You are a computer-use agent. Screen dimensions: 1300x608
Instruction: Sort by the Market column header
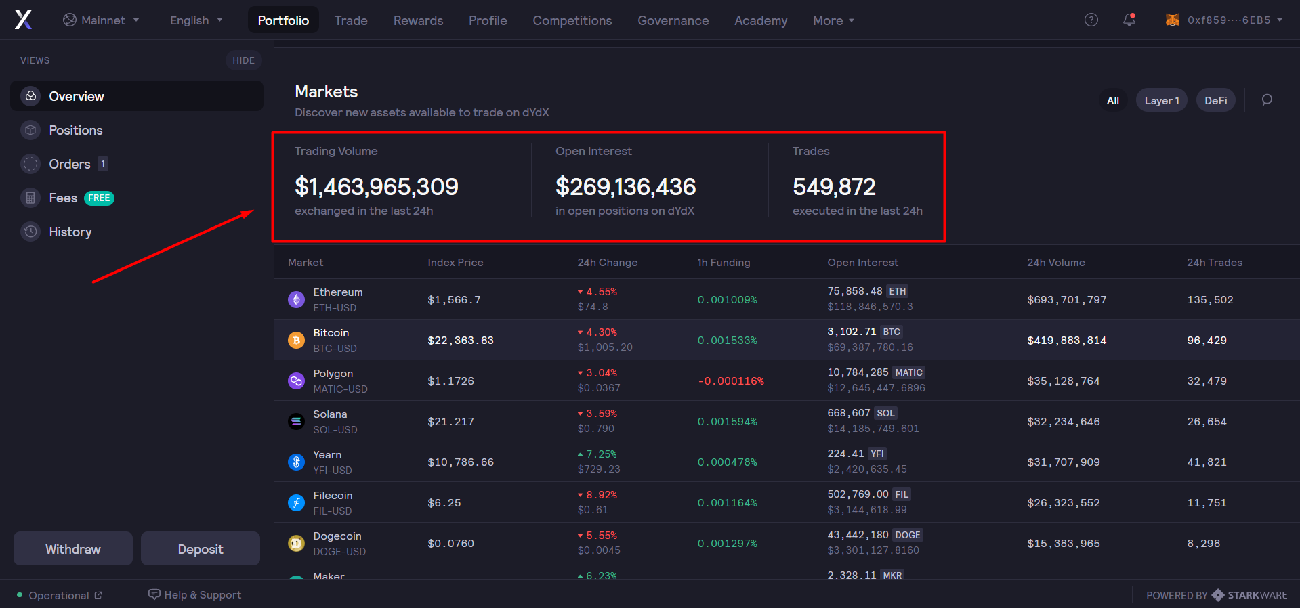(306, 263)
